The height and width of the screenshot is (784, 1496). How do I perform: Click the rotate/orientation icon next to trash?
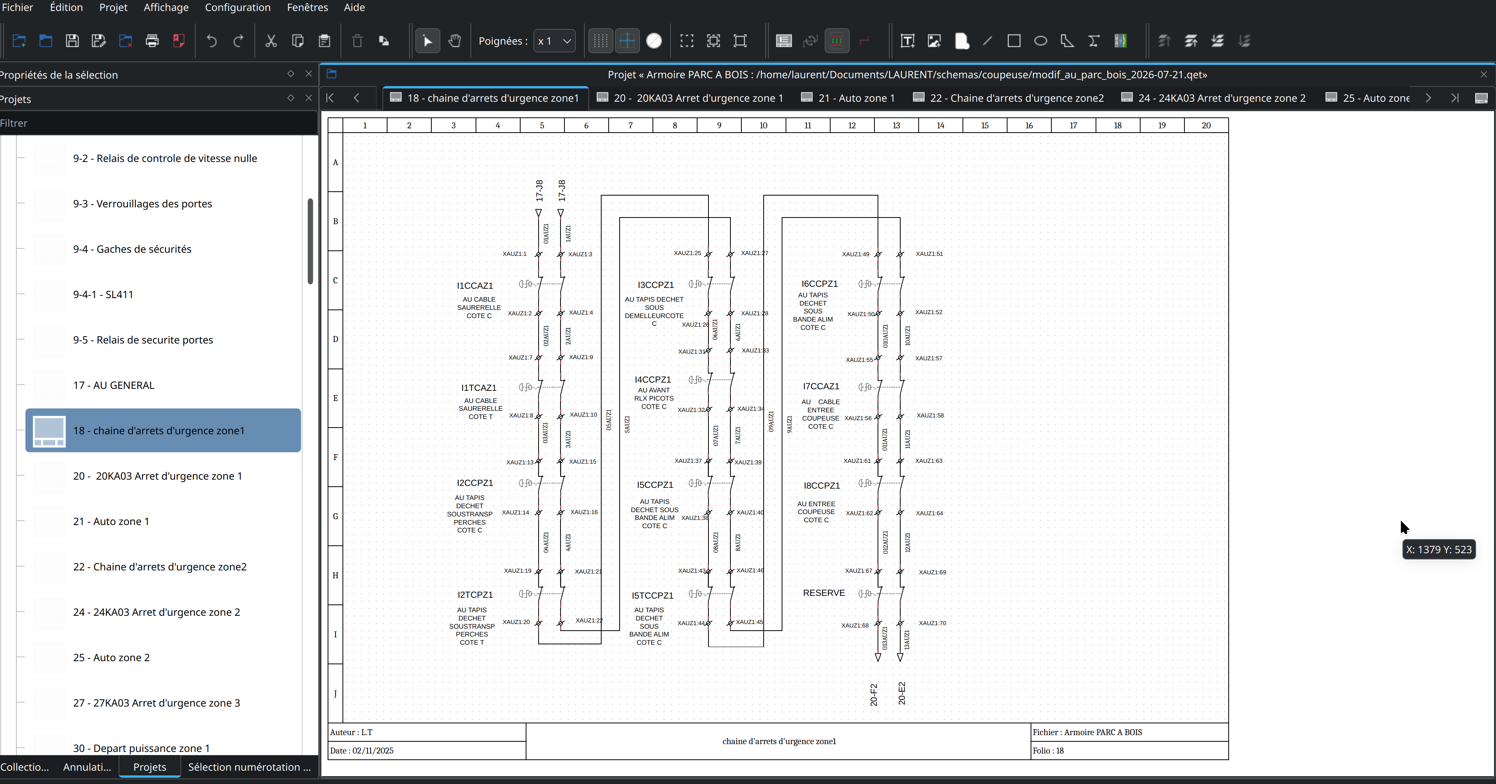[x=384, y=41]
